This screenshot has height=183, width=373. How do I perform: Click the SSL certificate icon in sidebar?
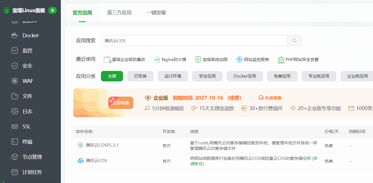15,126
